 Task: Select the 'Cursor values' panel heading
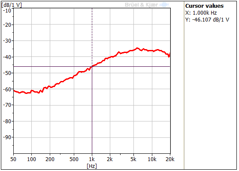(x=204, y=6)
